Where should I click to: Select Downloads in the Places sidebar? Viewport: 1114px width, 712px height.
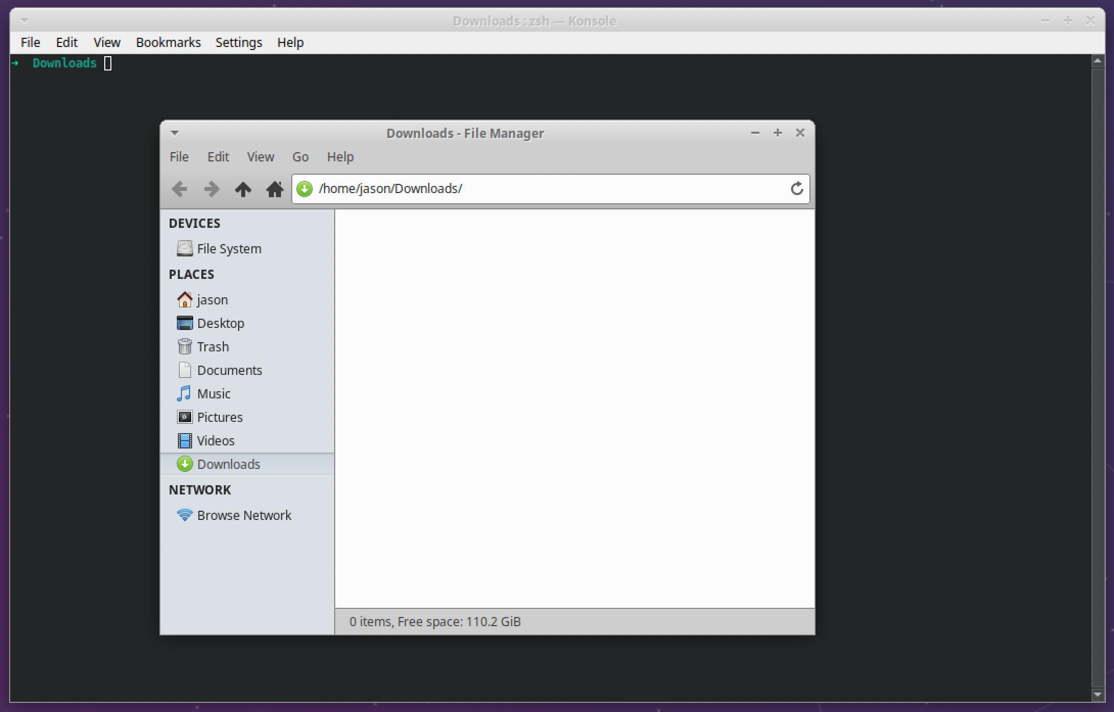228,464
